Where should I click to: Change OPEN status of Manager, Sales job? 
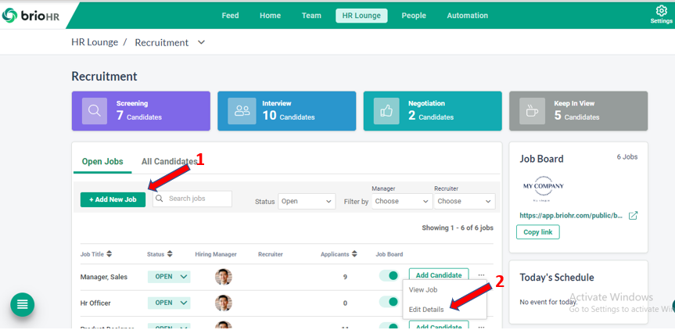point(169,277)
